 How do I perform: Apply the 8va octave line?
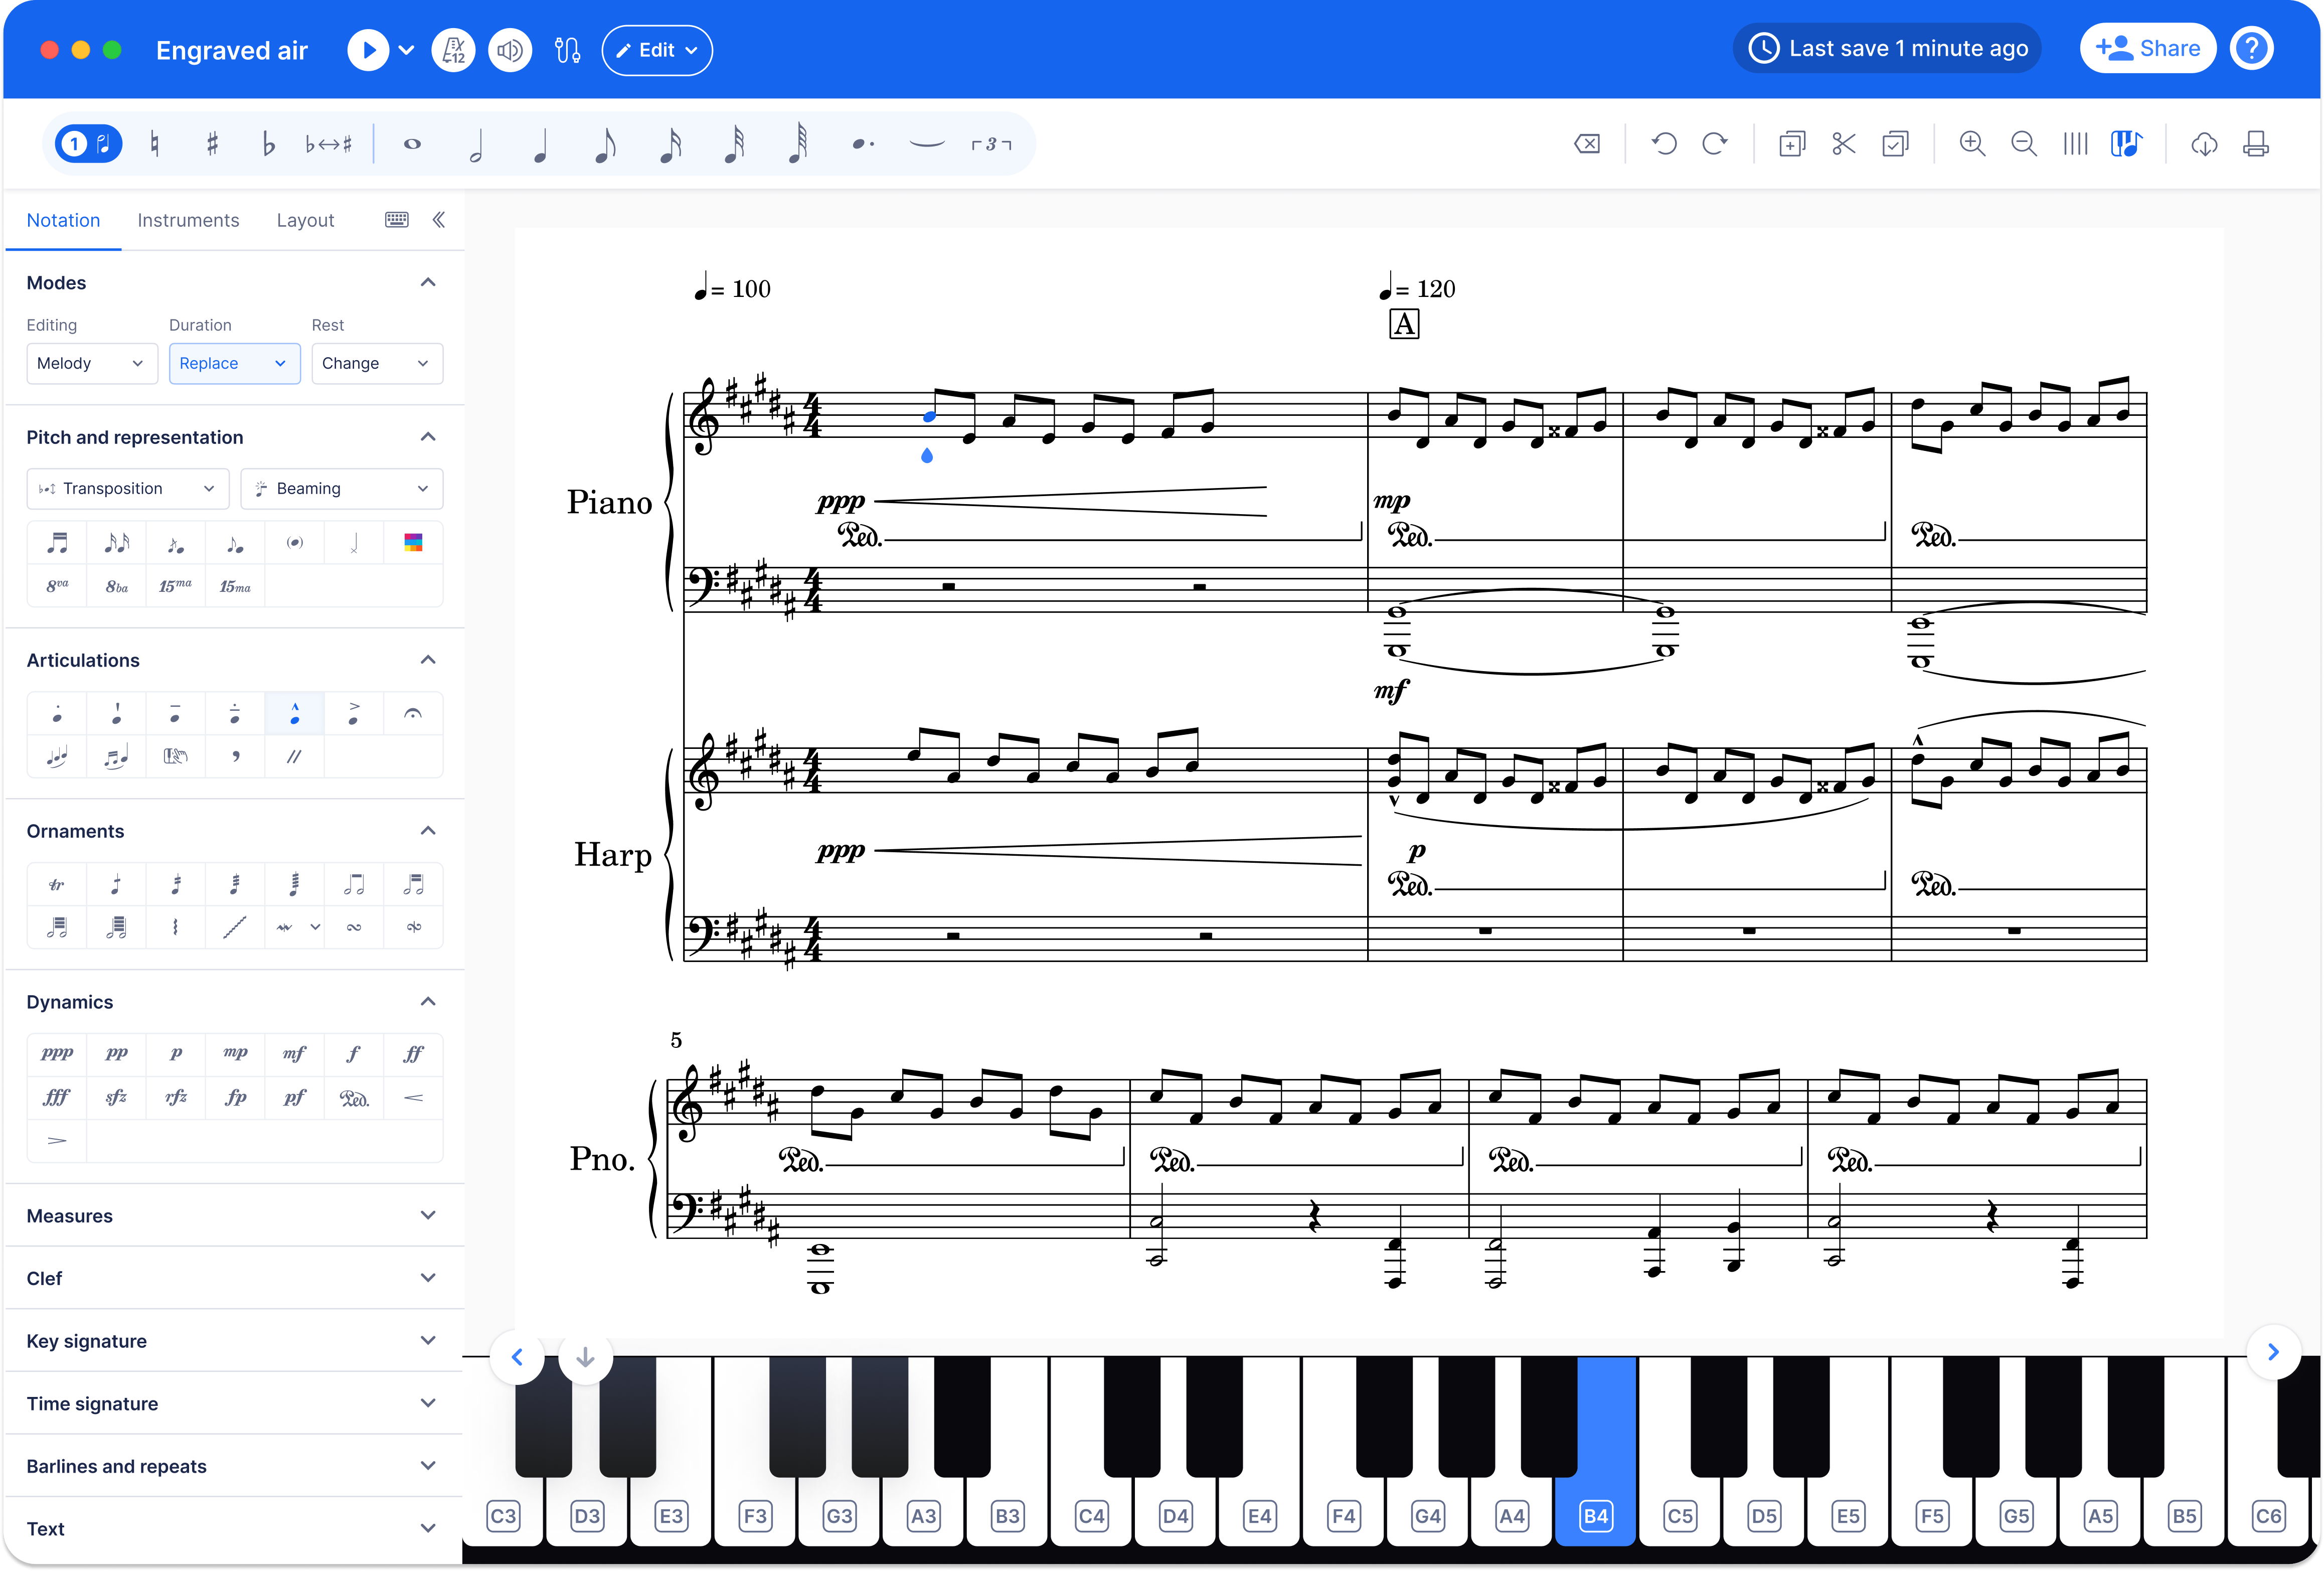coord(57,586)
